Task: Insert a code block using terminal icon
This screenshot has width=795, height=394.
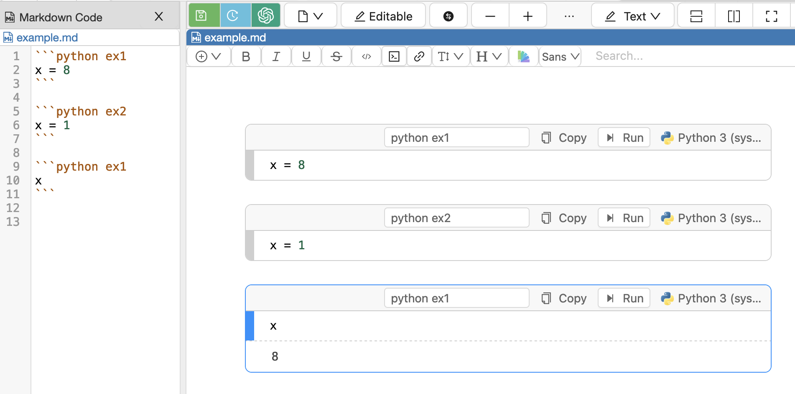Action: point(394,56)
